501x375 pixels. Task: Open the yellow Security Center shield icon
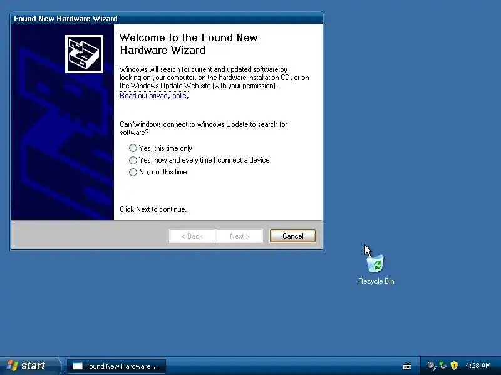(x=454, y=366)
